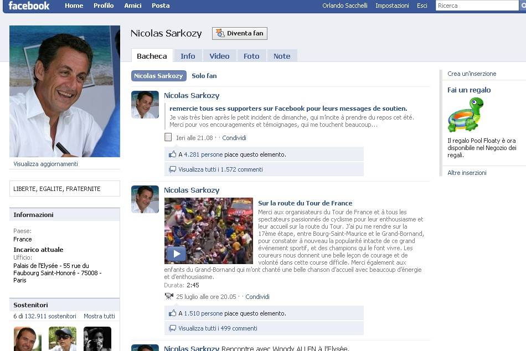The image size is (526, 351).
Task: Click the large Nicolas Sarkozy profile photo
Action: [65, 91]
